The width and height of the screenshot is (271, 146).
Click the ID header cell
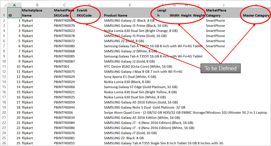coord(14,13)
